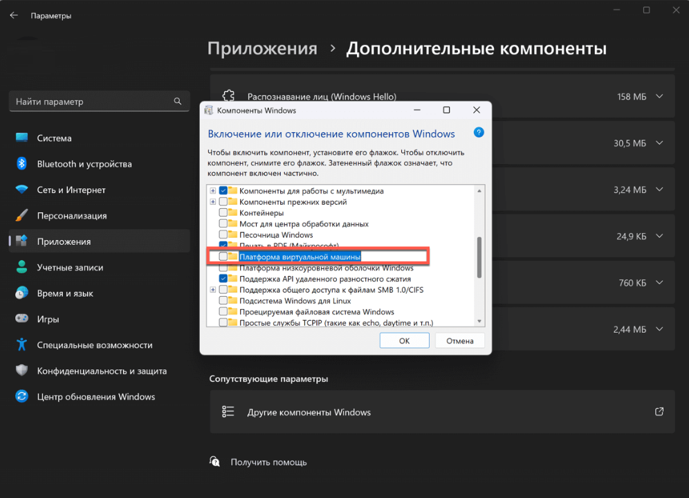Viewport: 689px width, 498px height.
Task: Expand the SMB 1.0/CIFS tree node
Action: click(x=212, y=290)
